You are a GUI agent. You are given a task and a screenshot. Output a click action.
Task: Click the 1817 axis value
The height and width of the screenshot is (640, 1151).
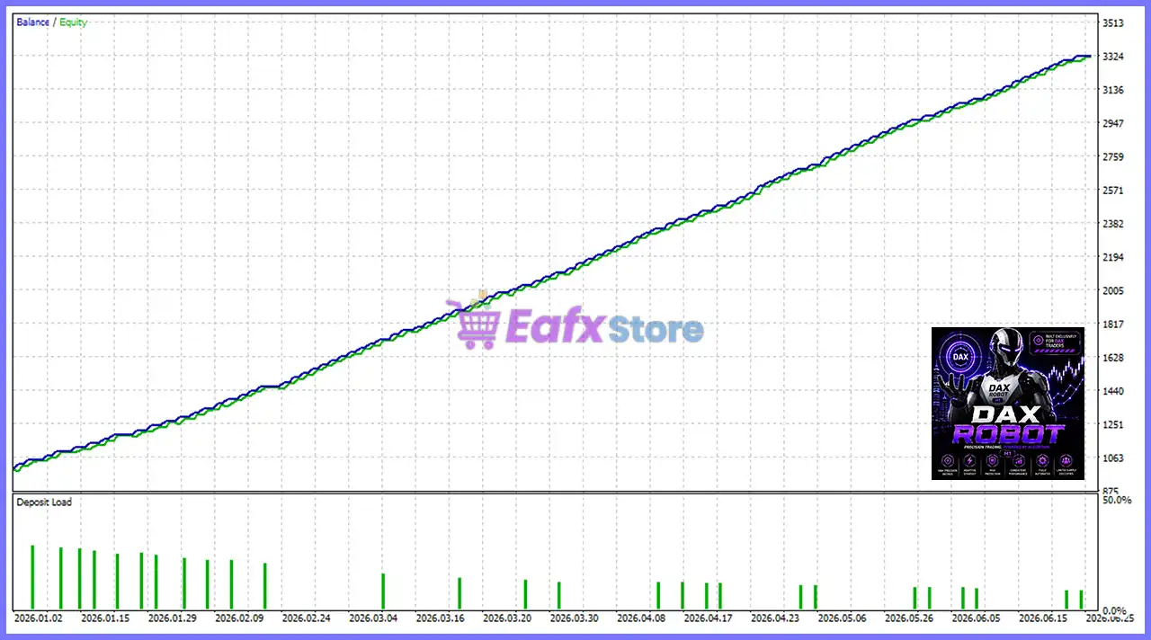[1113, 324]
